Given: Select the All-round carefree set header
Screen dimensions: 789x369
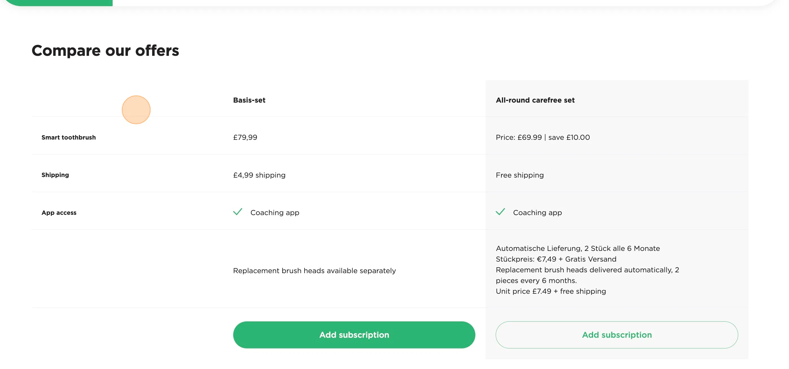Looking at the screenshot, I should pos(535,100).
